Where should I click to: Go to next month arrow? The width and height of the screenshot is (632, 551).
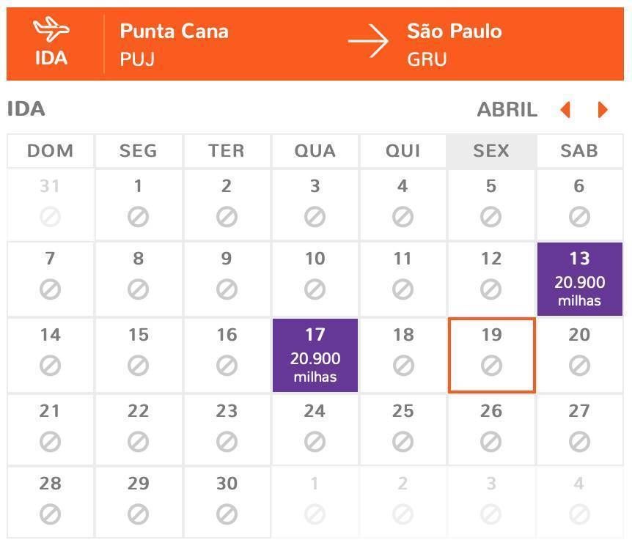pos(603,110)
